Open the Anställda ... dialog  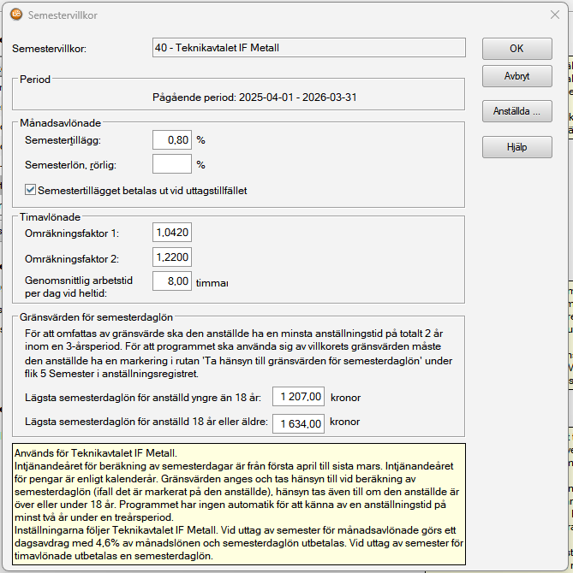[516, 111]
